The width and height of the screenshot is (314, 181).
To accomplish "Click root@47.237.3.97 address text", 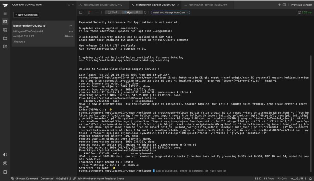I will coord(23,37).
